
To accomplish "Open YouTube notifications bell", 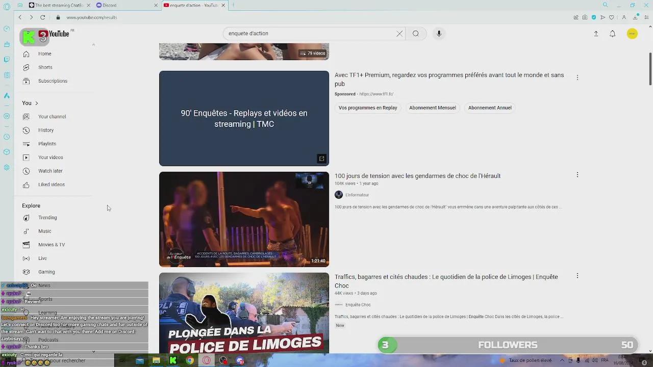I will coord(613,34).
